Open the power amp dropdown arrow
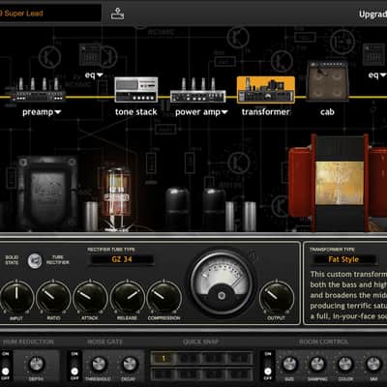Image resolution: width=387 pixels, height=387 pixels. coord(224,112)
